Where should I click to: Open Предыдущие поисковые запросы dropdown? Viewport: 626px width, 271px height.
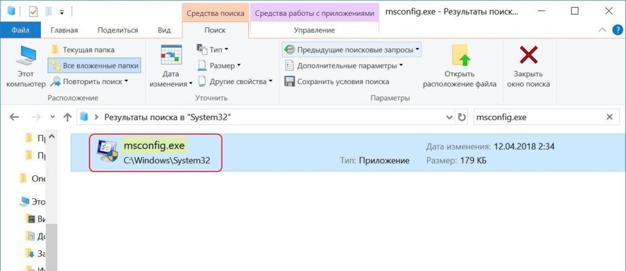click(x=352, y=49)
